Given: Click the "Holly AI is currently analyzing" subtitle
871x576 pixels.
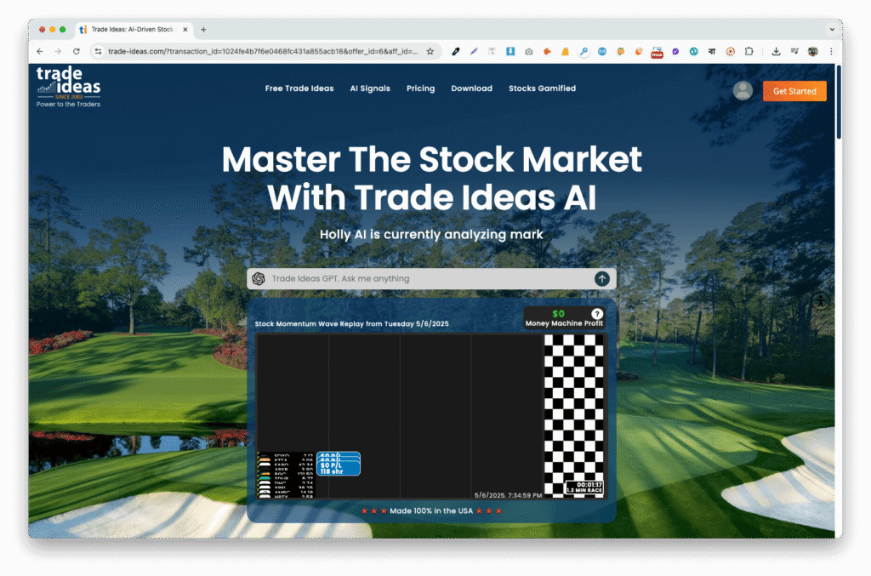Looking at the screenshot, I should (431, 235).
